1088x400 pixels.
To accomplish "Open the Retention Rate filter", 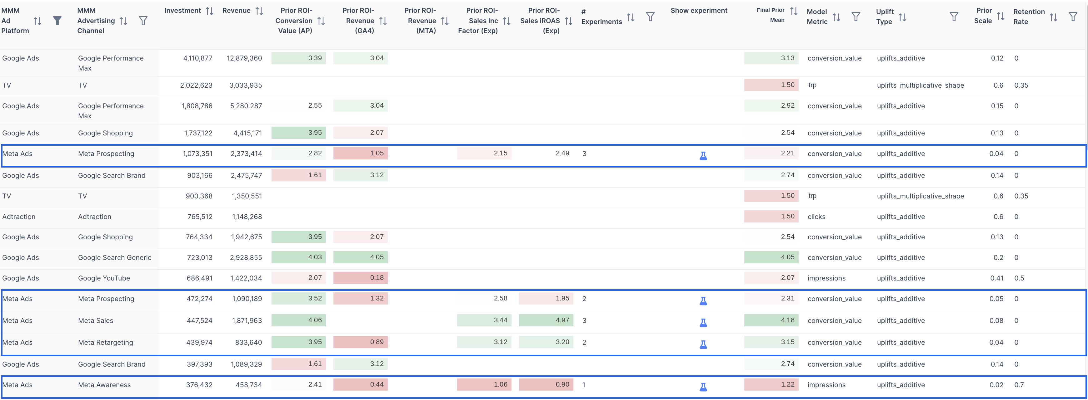I will [1073, 17].
